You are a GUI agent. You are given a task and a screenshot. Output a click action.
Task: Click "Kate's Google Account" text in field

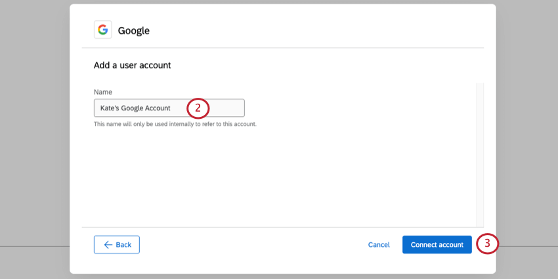(x=135, y=108)
